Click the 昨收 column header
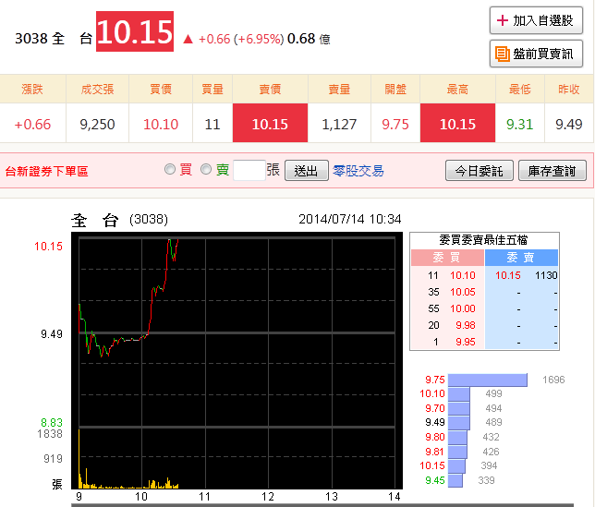The image size is (595, 507). [x=569, y=89]
